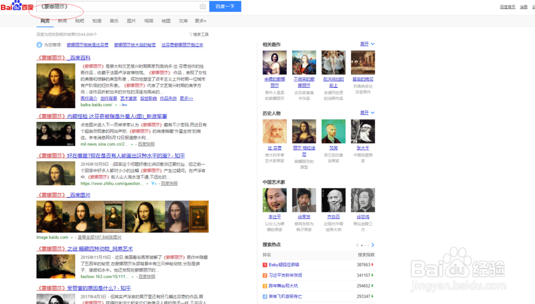
Task: Open hot topic Baby疑回应假唱
Action: pos(284,265)
